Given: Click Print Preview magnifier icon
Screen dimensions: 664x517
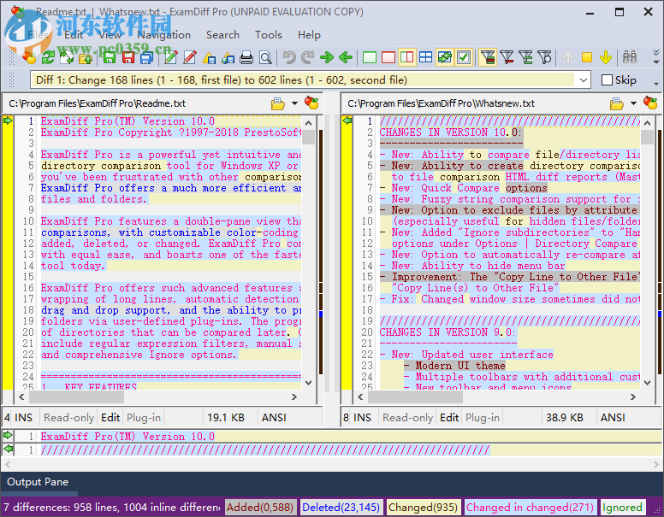Looking at the screenshot, I should tap(265, 57).
